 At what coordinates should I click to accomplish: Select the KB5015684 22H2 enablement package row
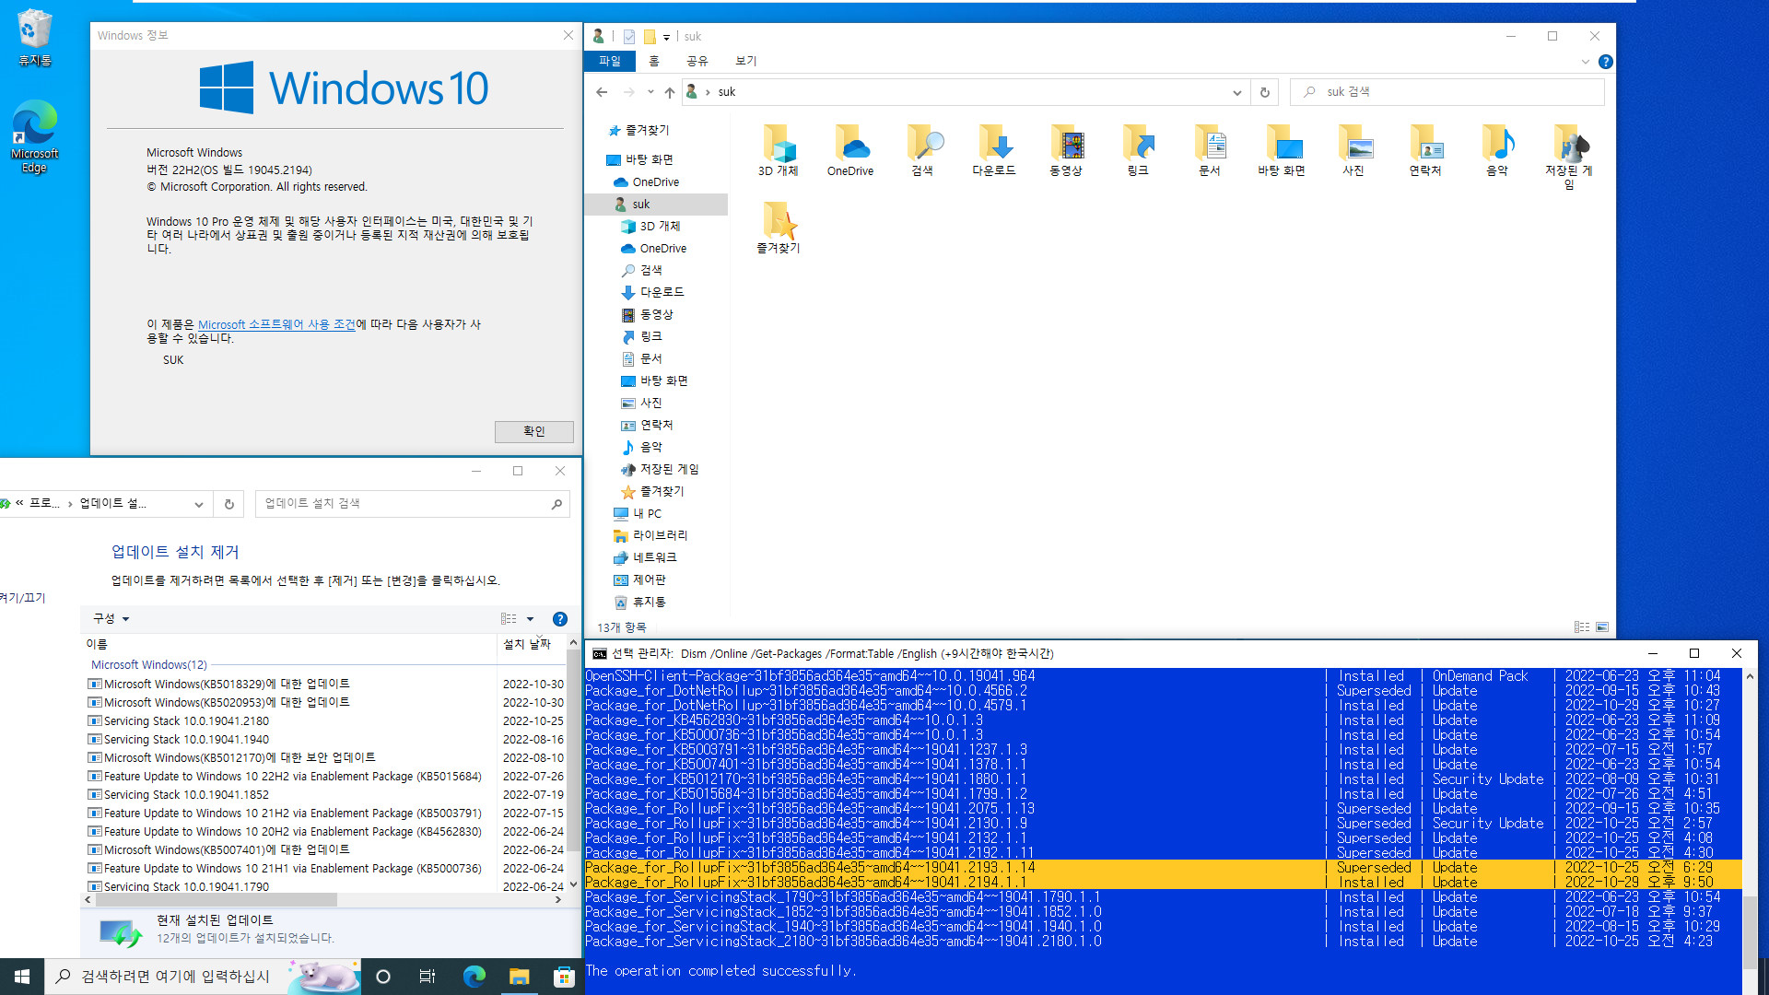tap(324, 777)
